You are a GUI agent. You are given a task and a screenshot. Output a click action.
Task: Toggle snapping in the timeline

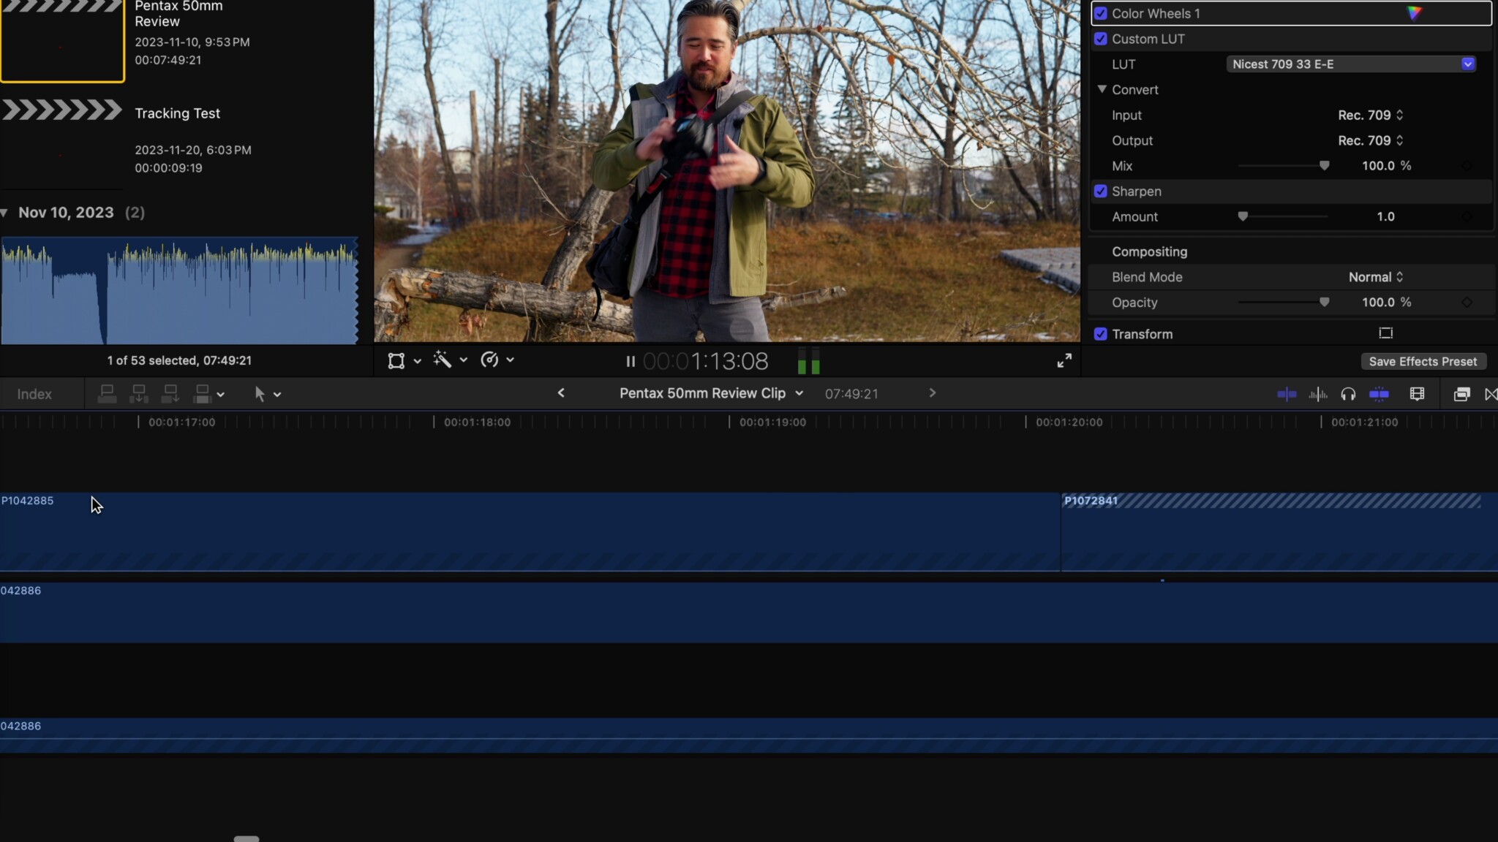pyautogui.click(x=1379, y=395)
